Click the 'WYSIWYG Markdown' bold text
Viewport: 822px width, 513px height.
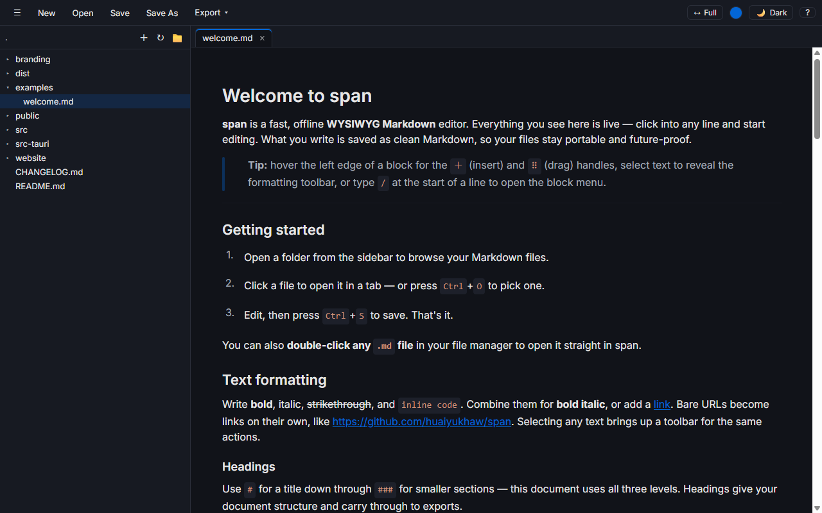pyautogui.click(x=381, y=124)
